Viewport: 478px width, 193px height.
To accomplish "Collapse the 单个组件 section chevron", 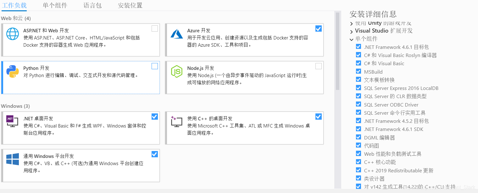I will (351, 39).
